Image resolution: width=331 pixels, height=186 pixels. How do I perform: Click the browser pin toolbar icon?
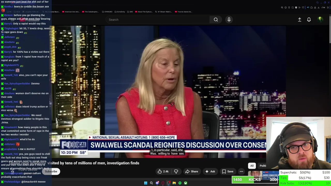point(289,7)
